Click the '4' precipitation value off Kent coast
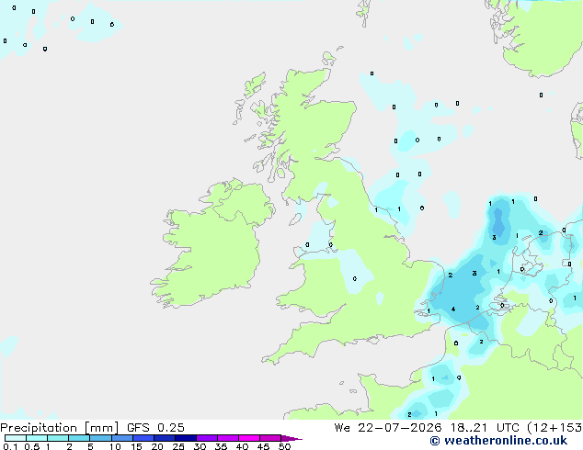This screenshot has width=583, height=450. click(x=453, y=309)
